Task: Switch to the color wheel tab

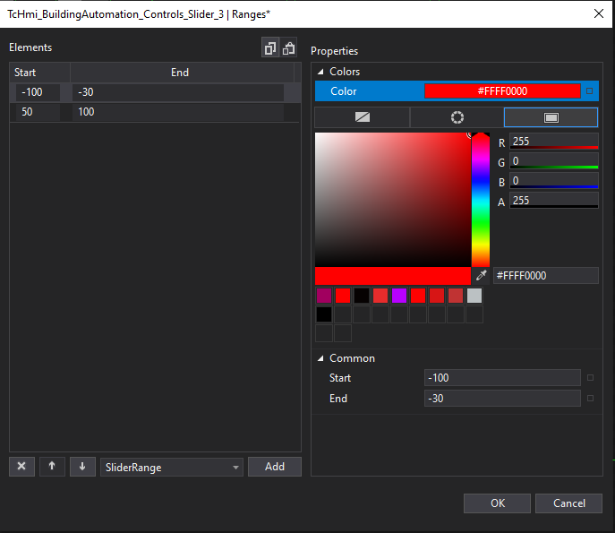Action: click(x=457, y=117)
